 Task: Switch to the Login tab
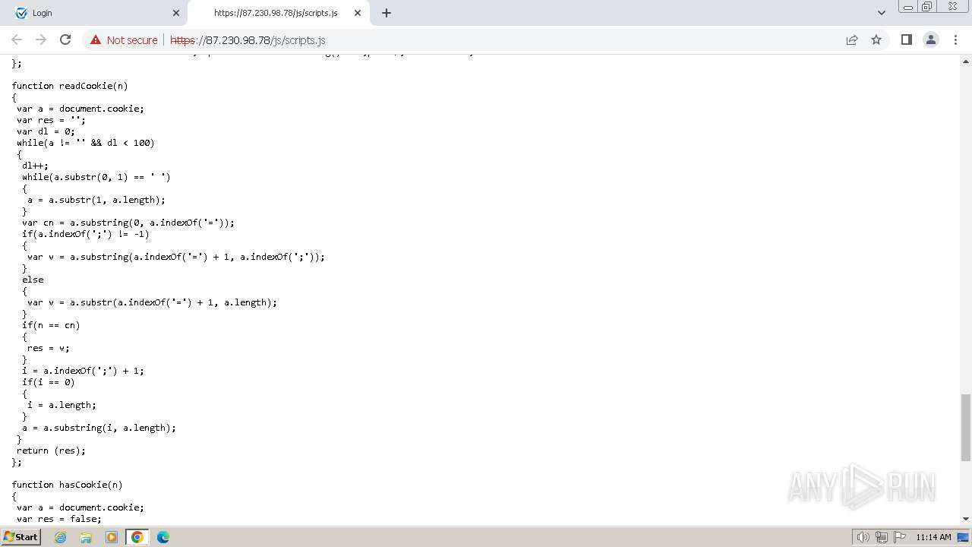pyautogui.click(x=95, y=13)
